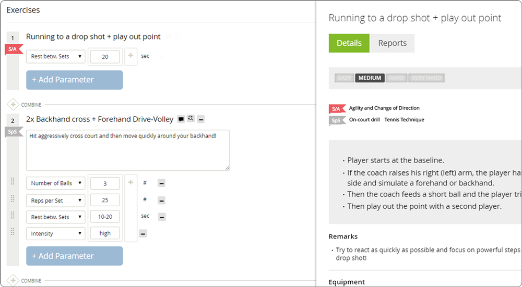Viewport: 522px width, 287px height.
Task: Select the HARD difficulty option
Action: point(396,78)
